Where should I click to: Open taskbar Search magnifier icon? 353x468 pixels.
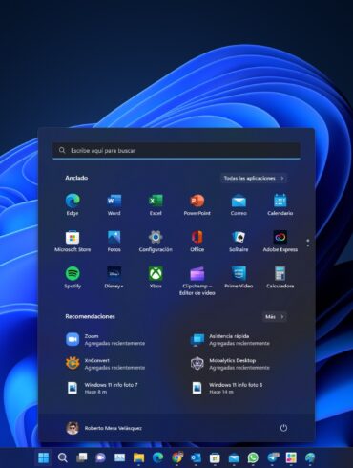point(62,457)
